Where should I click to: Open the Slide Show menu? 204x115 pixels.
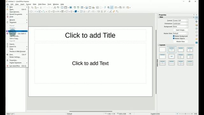pyautogui.click(x=42, y=4)
